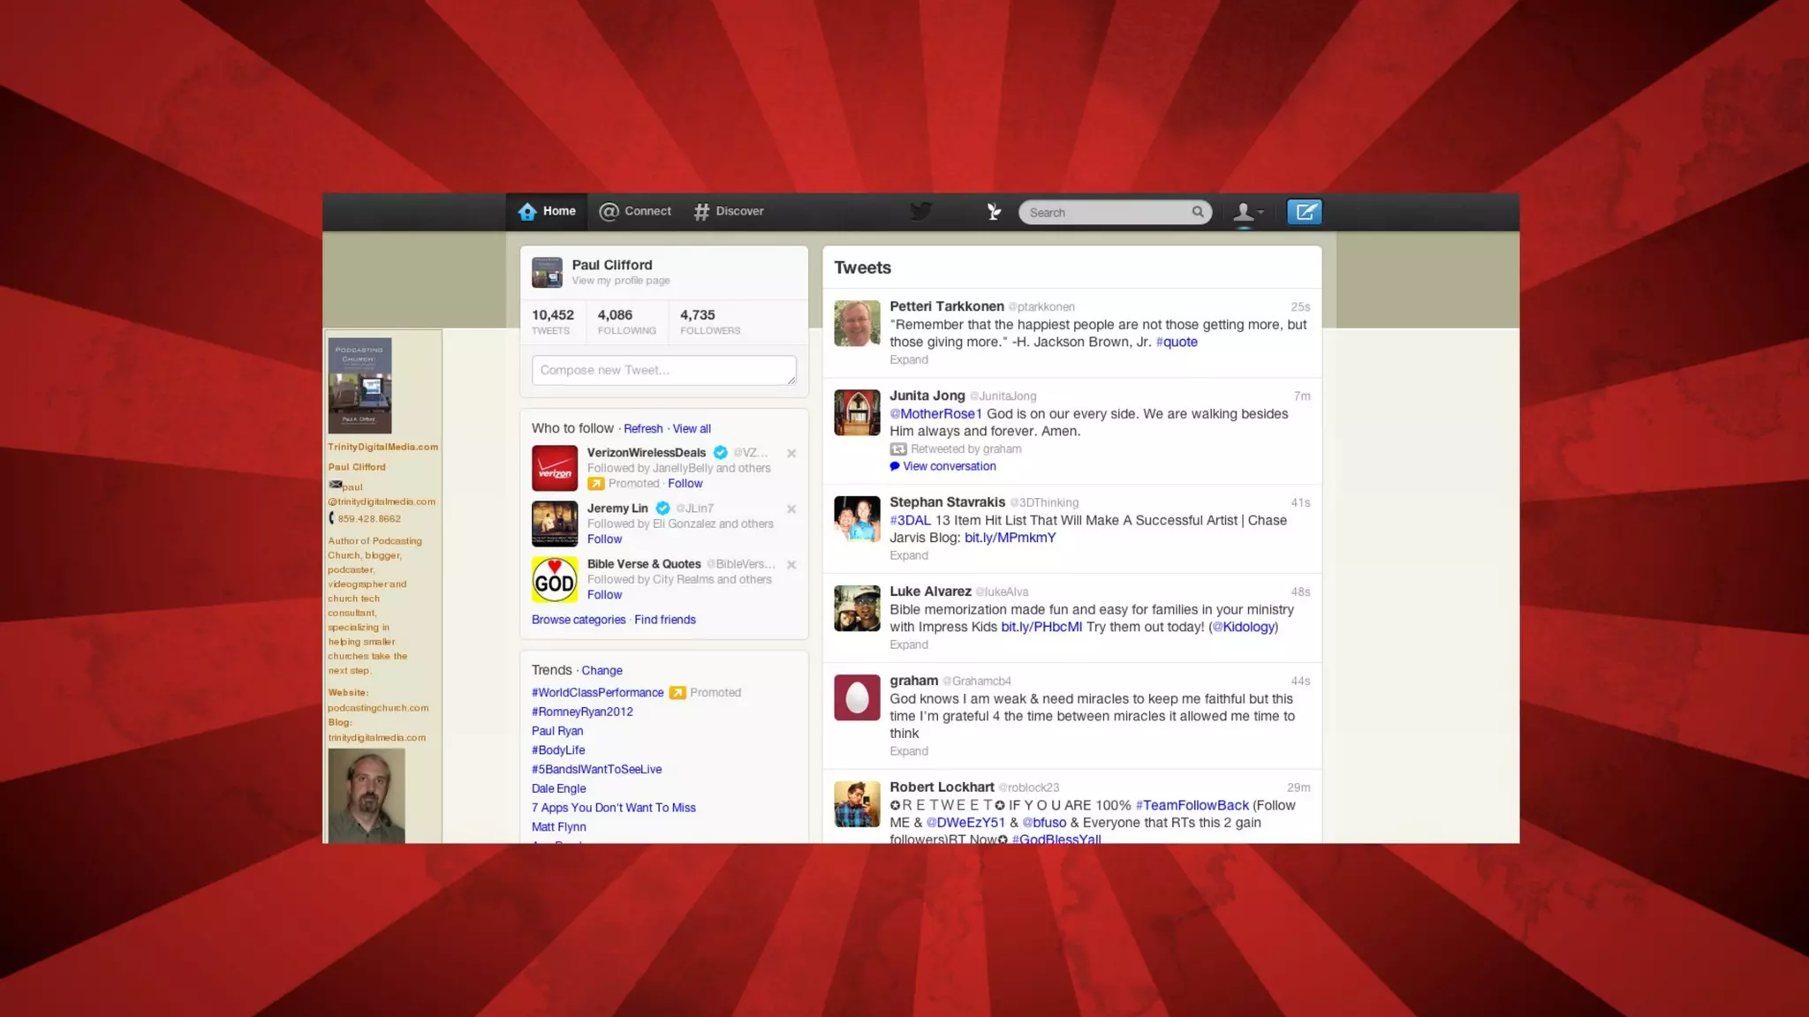Viewport: 1809px width, 1017px height.
Task: Open the Connect tab
Action: pyautogui.click(x=635, y=212)
